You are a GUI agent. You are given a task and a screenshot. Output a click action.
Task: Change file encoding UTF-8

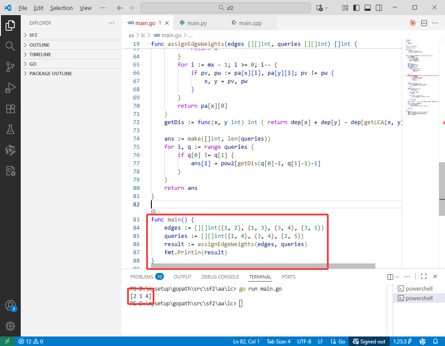(304, 341)
